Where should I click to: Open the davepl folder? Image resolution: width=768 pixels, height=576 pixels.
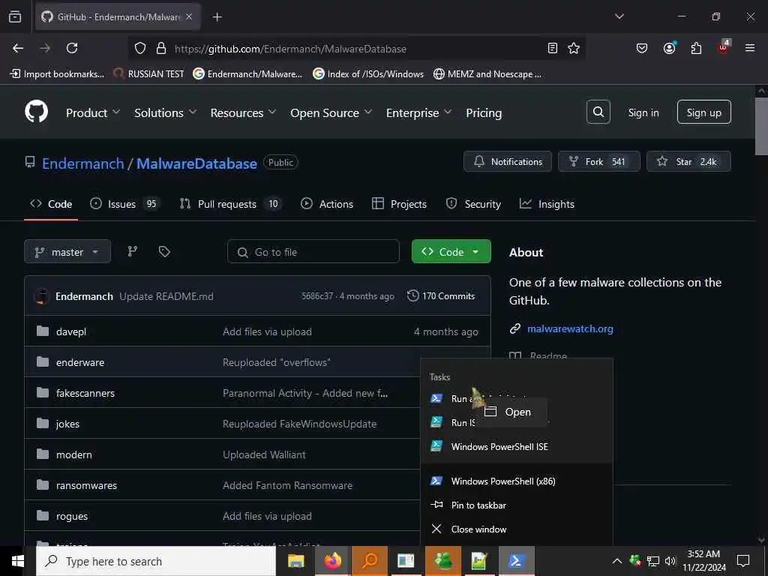tap(71, 331)
